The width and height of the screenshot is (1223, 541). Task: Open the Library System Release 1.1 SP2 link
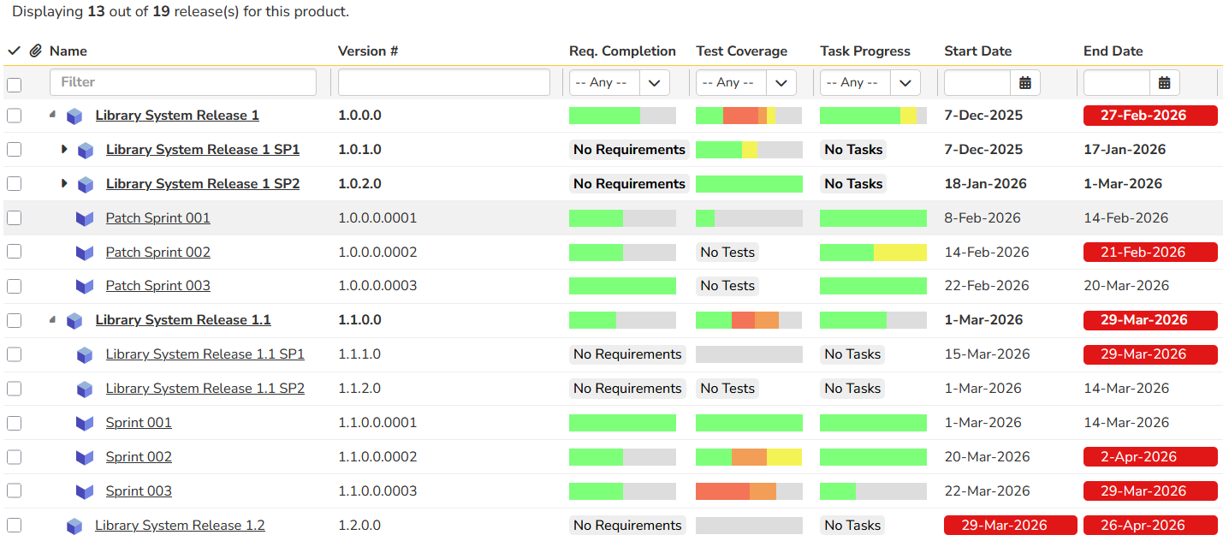coord(205,389)
